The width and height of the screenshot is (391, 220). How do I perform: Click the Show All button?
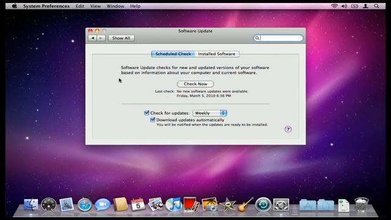(121, 38)
